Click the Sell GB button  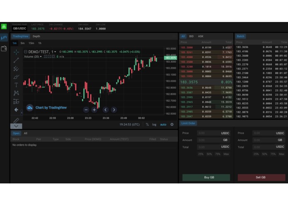[x=261, y=178]
